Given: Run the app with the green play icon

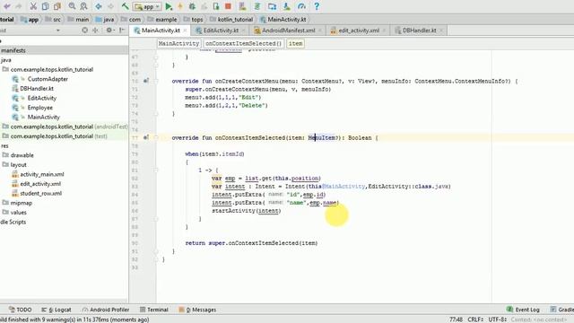Looking at the screenshot, I should pos(169,6).
